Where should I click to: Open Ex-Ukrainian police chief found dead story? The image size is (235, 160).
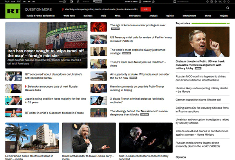29,157
